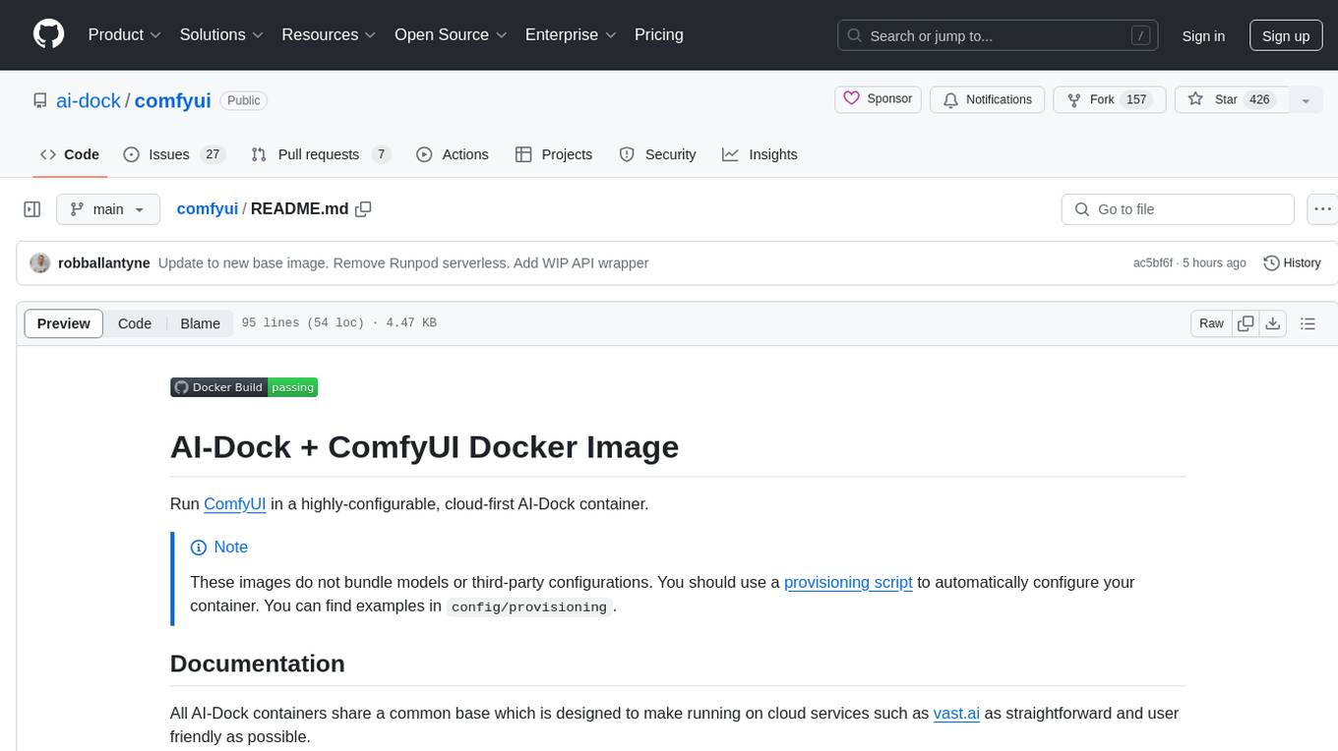Viewport: 1338px width, 751px height.
Task: Expand the Solutions menu
Action: coord(222,34)
